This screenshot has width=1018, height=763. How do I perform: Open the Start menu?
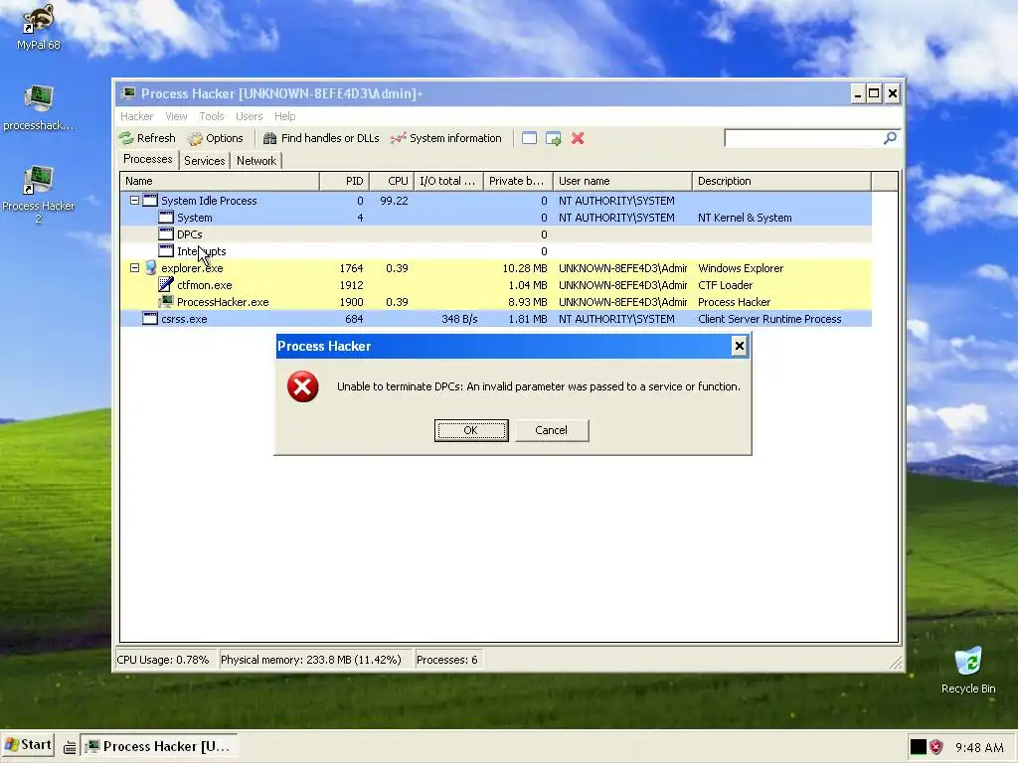[x=28, y=745]
